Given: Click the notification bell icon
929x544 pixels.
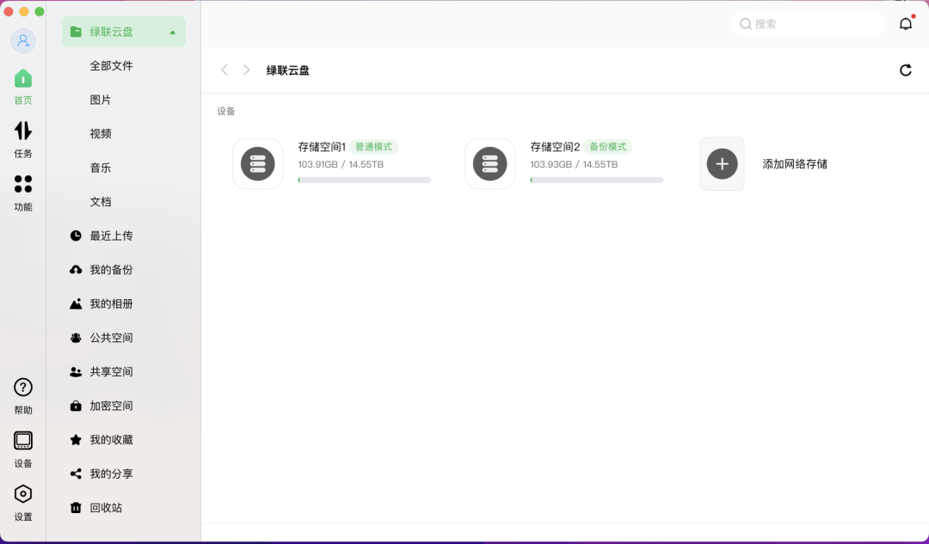Looking at the screenshot, I should click(x=906, y=24).
